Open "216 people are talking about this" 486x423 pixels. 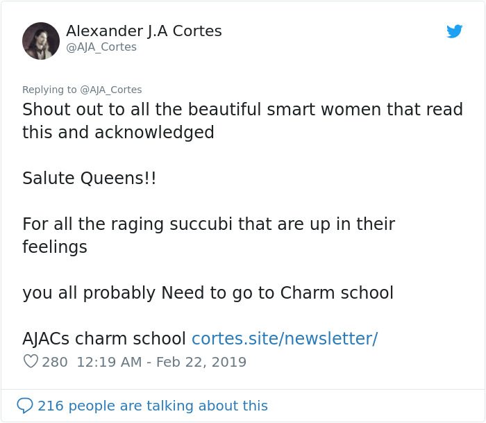click(x=152, y=406)
